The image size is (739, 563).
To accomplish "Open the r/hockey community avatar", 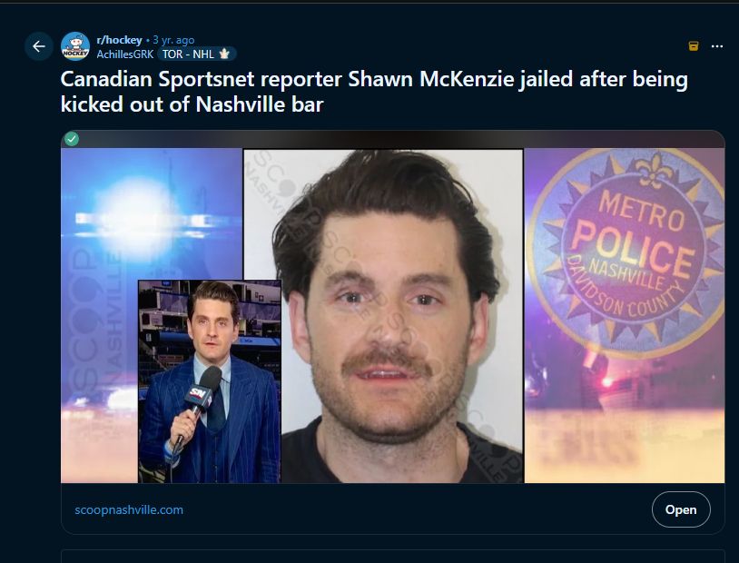I will click(x=75, y=46).
